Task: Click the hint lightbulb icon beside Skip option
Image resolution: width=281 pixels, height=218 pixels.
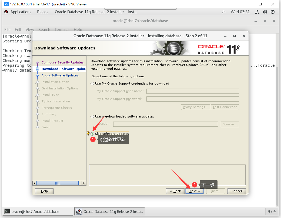Action: coord(88,133)
